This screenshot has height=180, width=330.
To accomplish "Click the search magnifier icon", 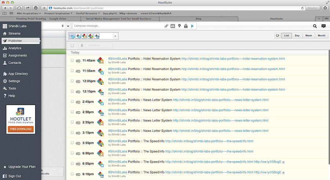I will (x=315, y=26).
